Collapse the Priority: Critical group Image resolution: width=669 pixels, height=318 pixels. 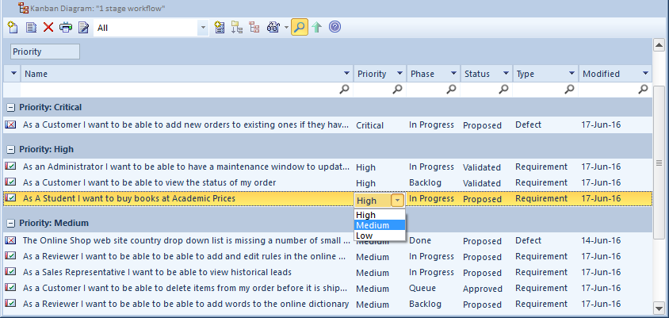(x=10, y=107)
